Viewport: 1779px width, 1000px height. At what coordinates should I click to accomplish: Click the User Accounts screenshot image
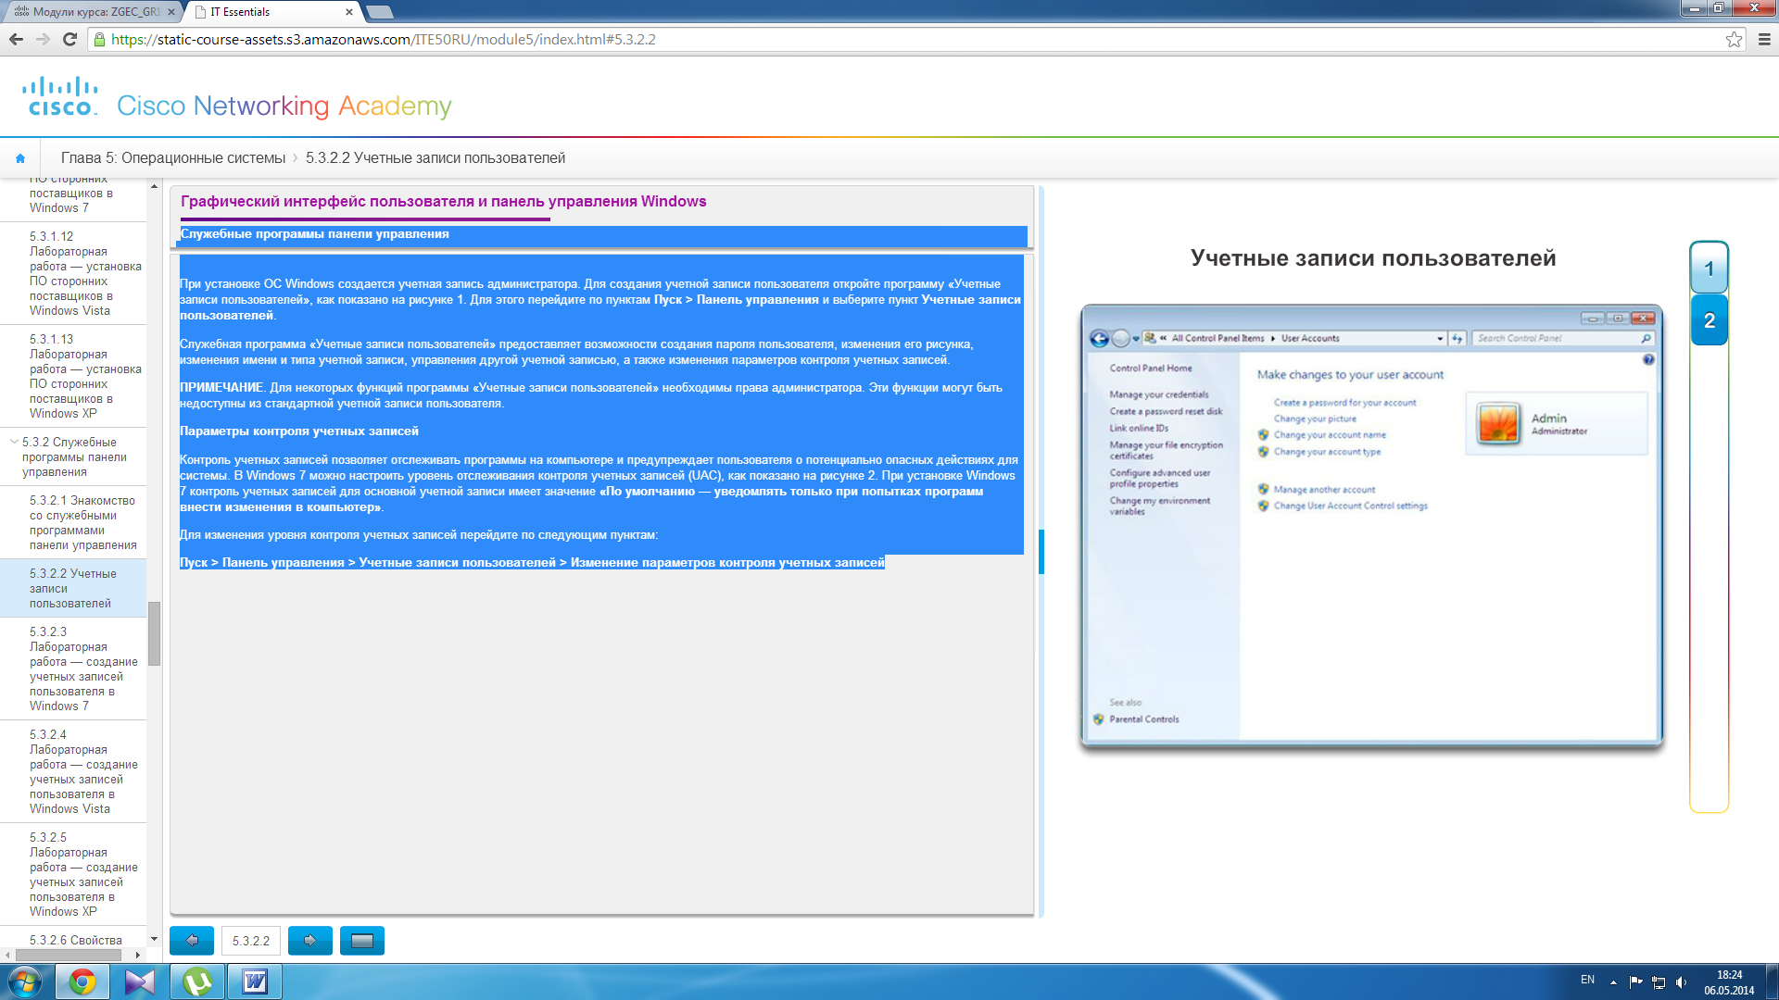(1371, 525)
